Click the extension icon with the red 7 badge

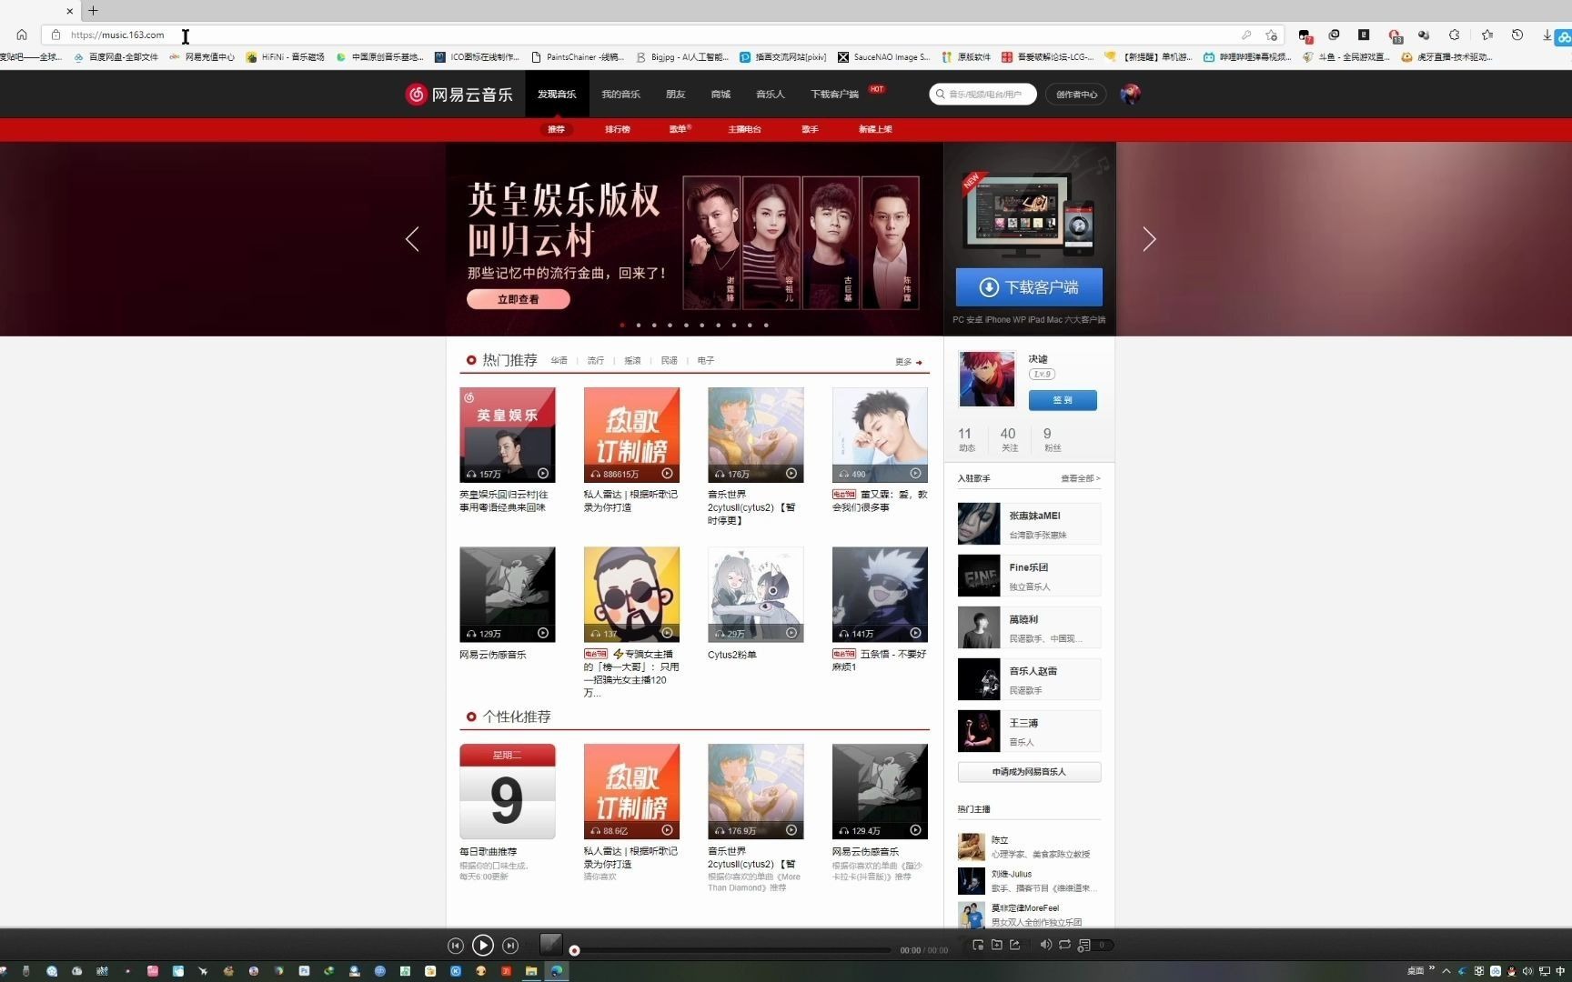click(x=1305, y=35)
